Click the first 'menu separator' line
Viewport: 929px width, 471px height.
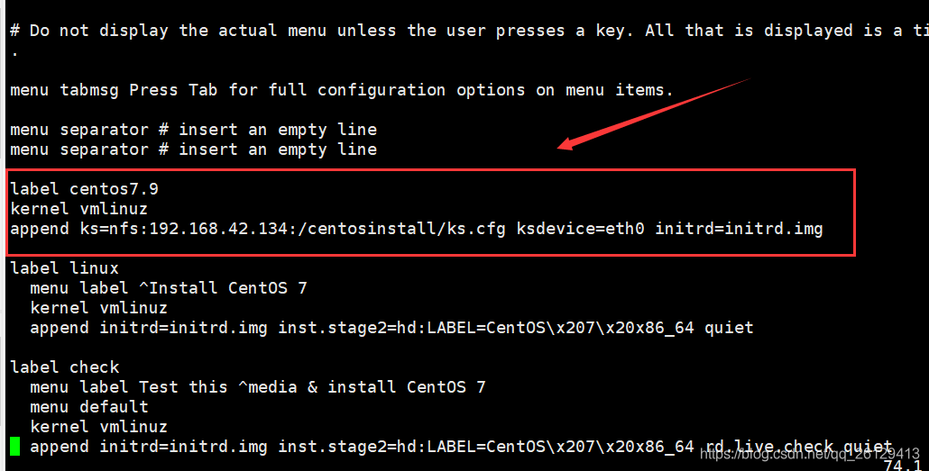pyautogui.click(x=193, y=130)
